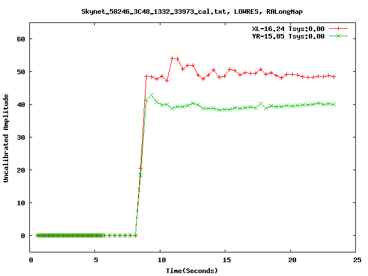This screenshot has height=276, width=368.
Task: Click the red plus legend sample line
Action: click(x=338, y=29)
